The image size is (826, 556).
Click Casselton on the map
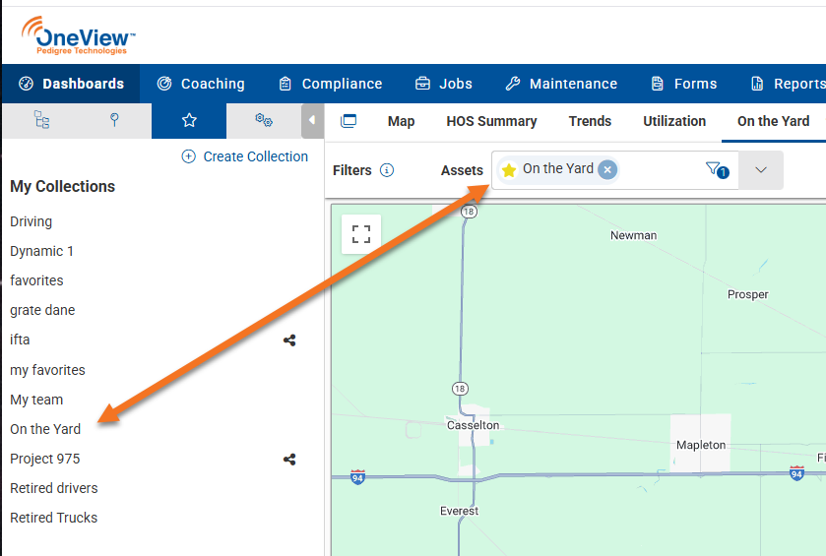[x=473, y=425]
